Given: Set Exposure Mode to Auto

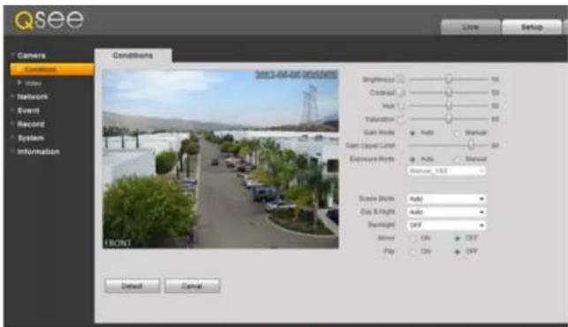Looking at the screenshot, I should click(413, 159).
